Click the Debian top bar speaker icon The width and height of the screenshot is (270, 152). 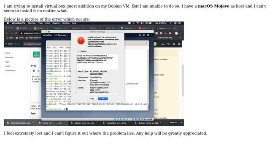pyautogui.click(x=143, y=35)
